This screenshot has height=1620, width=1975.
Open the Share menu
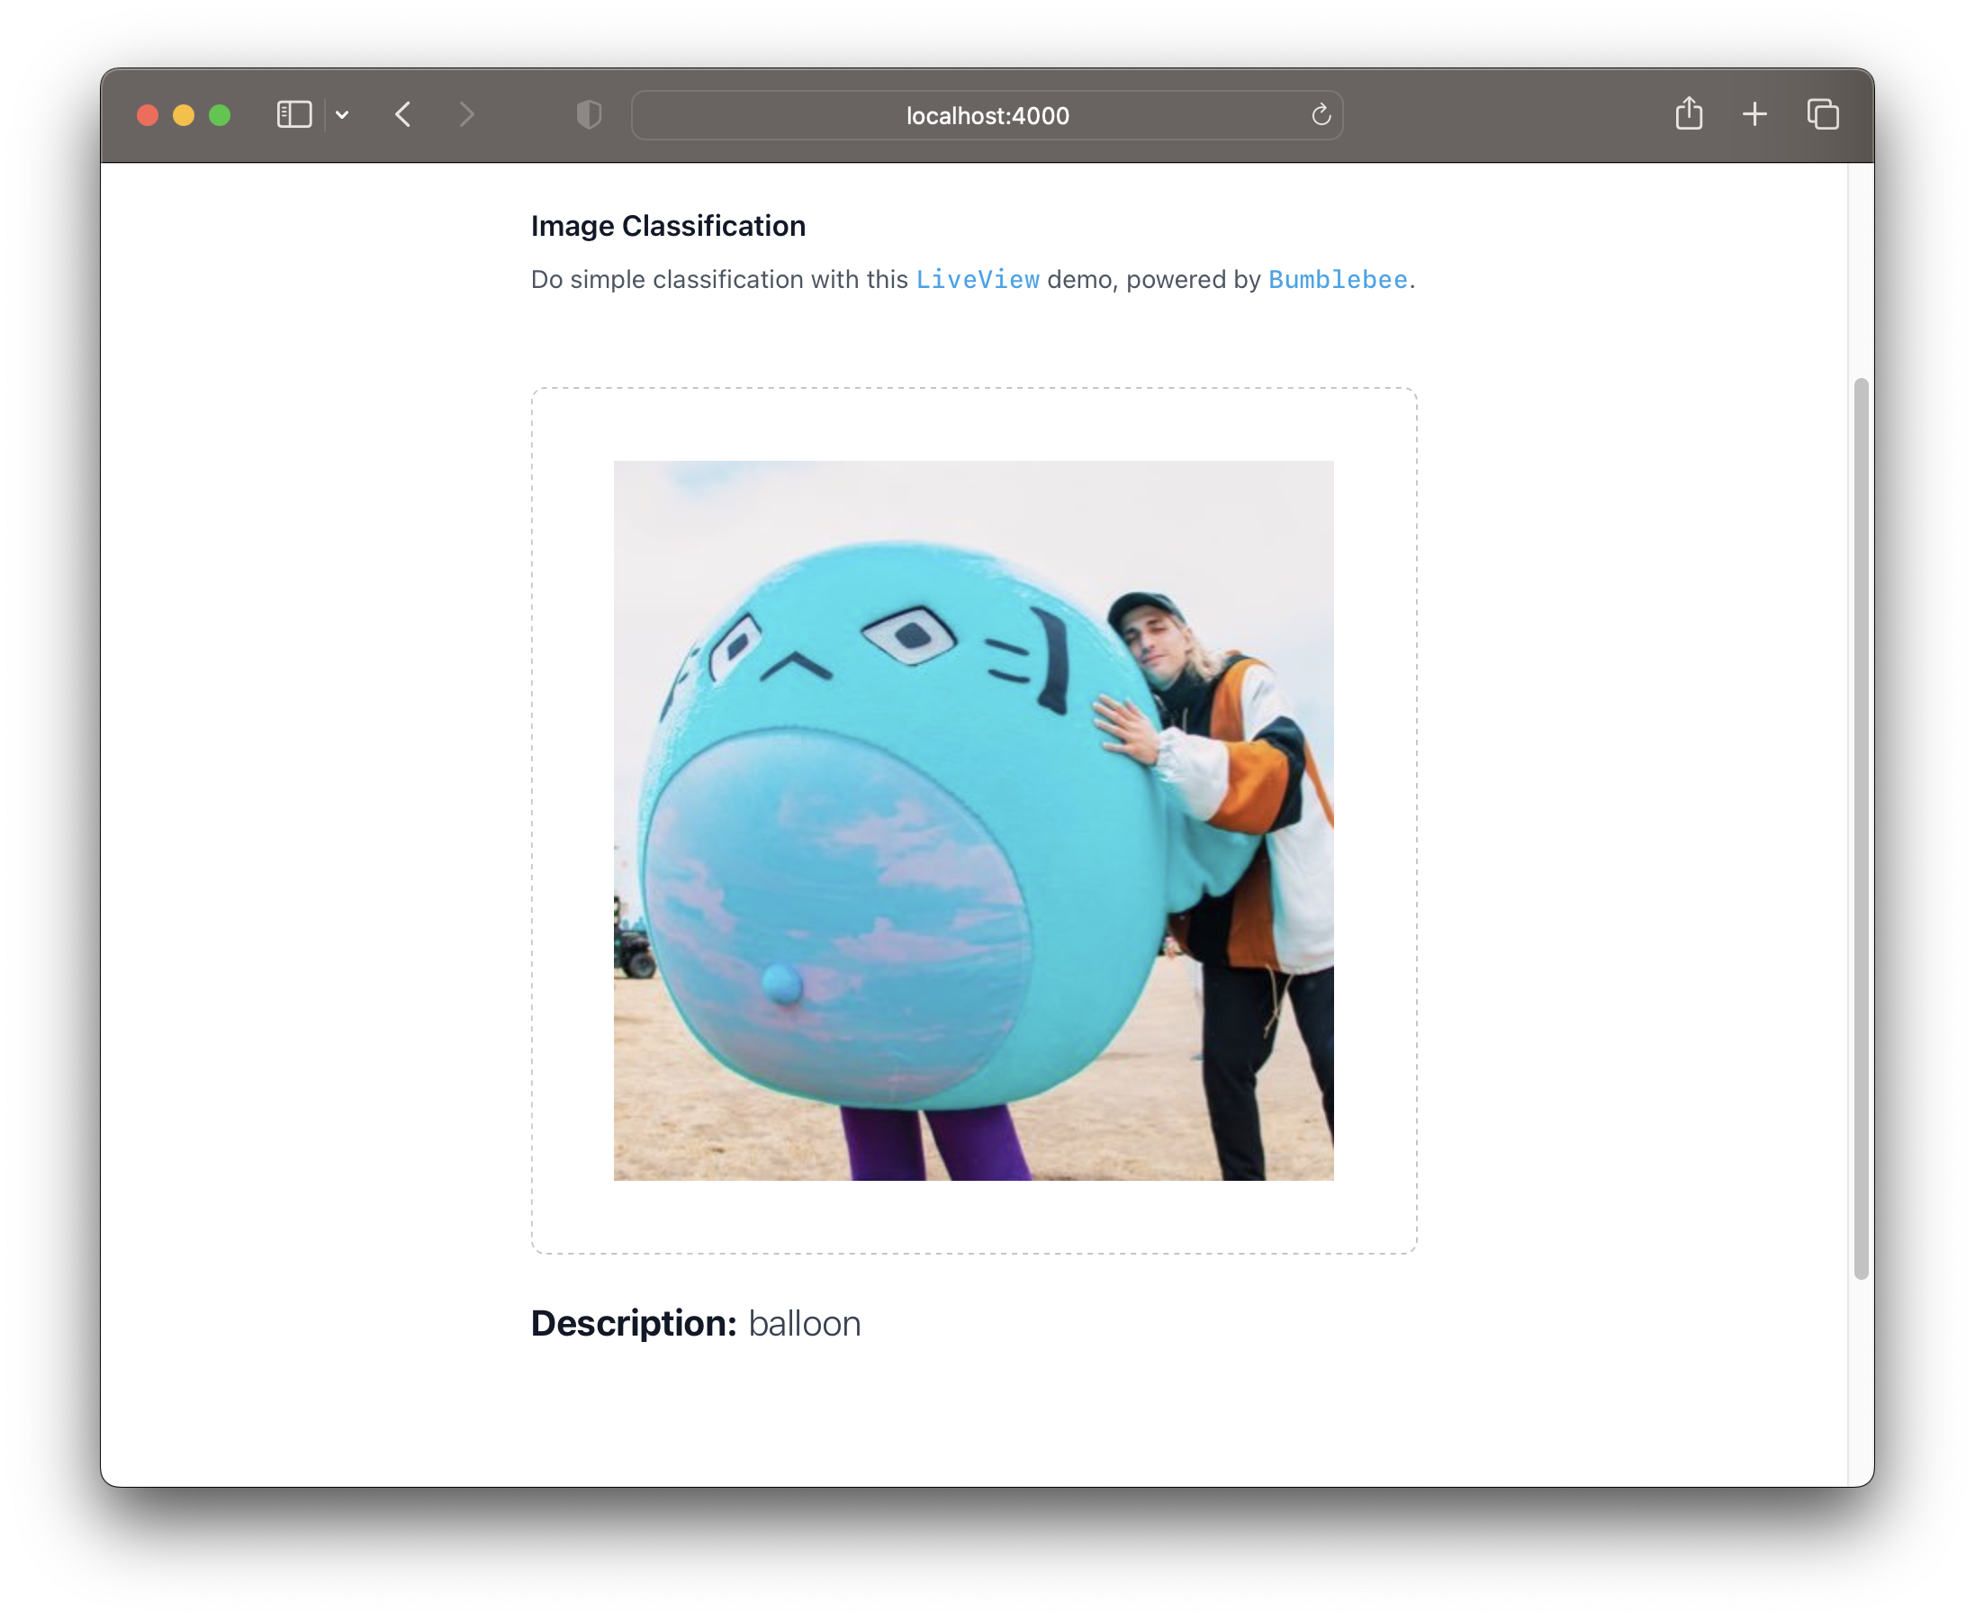pyautogui.click(x=1689, y=113)
